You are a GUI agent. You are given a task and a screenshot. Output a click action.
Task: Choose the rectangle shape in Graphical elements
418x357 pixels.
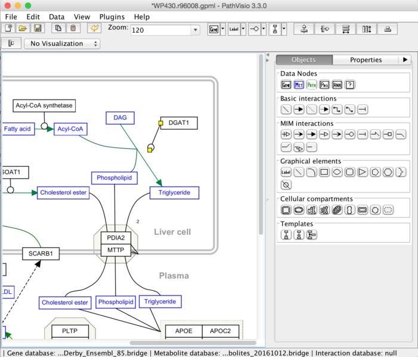click(x=324, y=172)
